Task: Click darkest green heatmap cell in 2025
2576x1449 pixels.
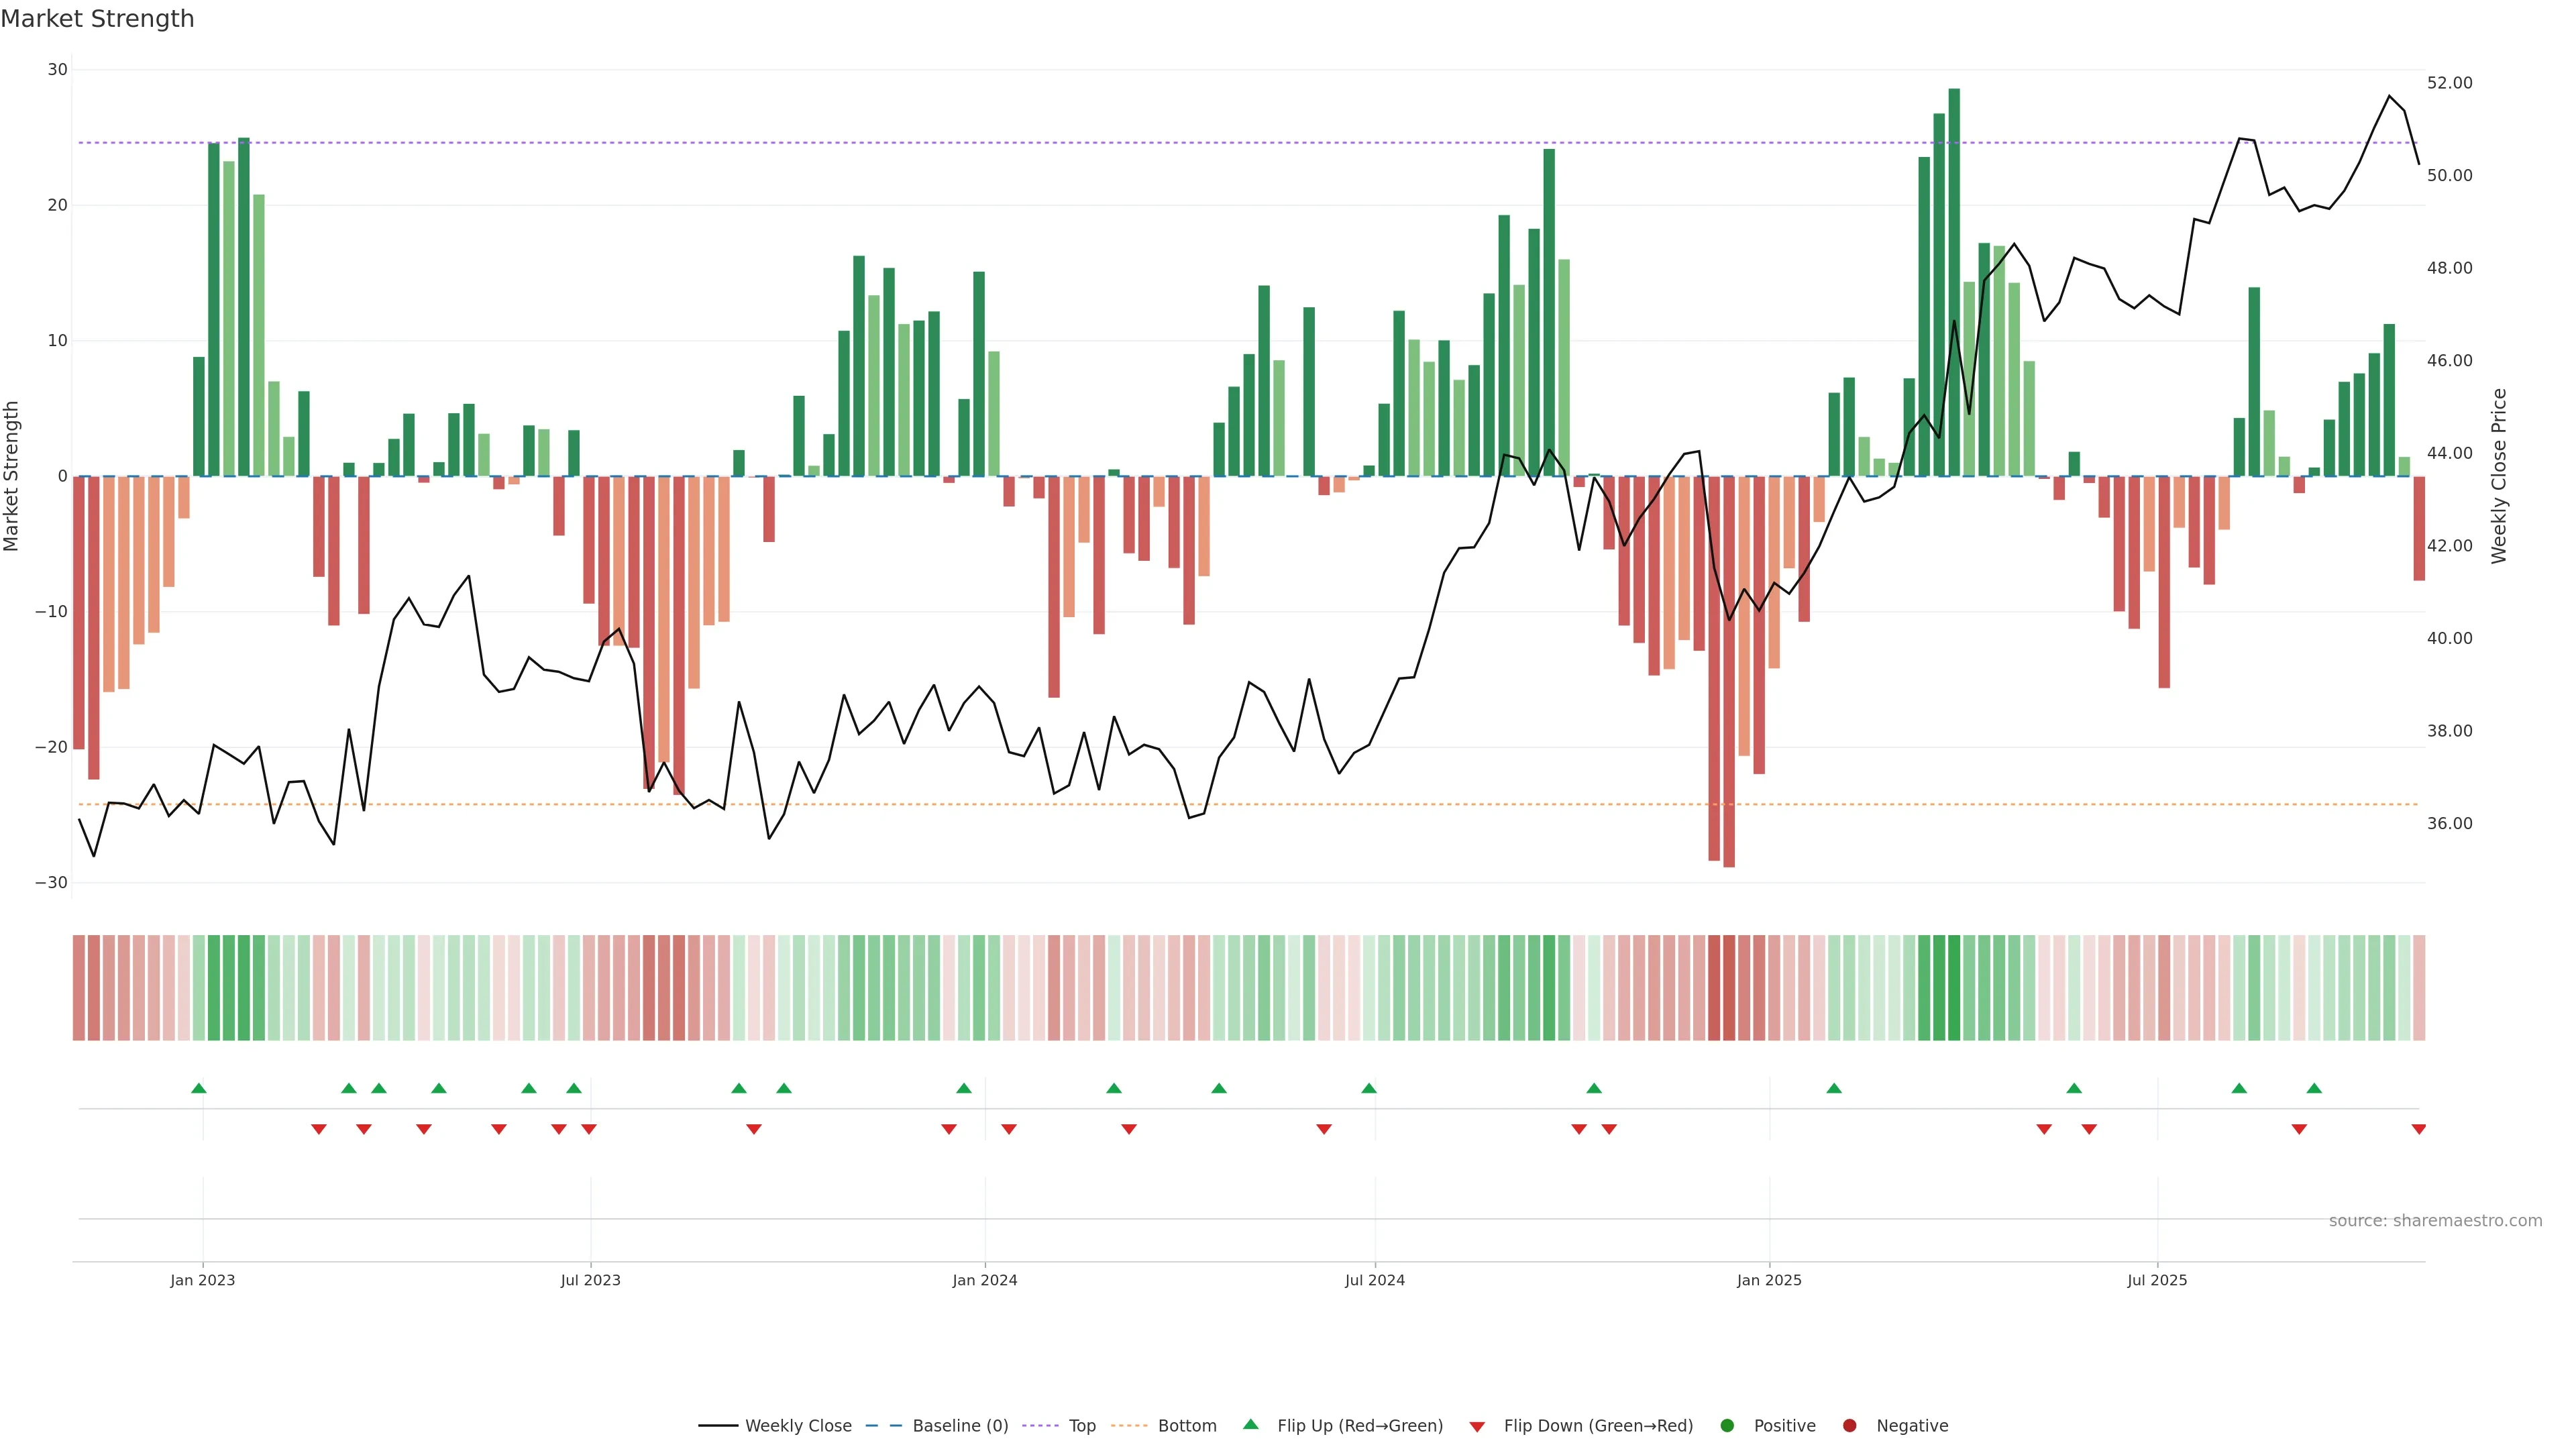Action: point(1954,987)
